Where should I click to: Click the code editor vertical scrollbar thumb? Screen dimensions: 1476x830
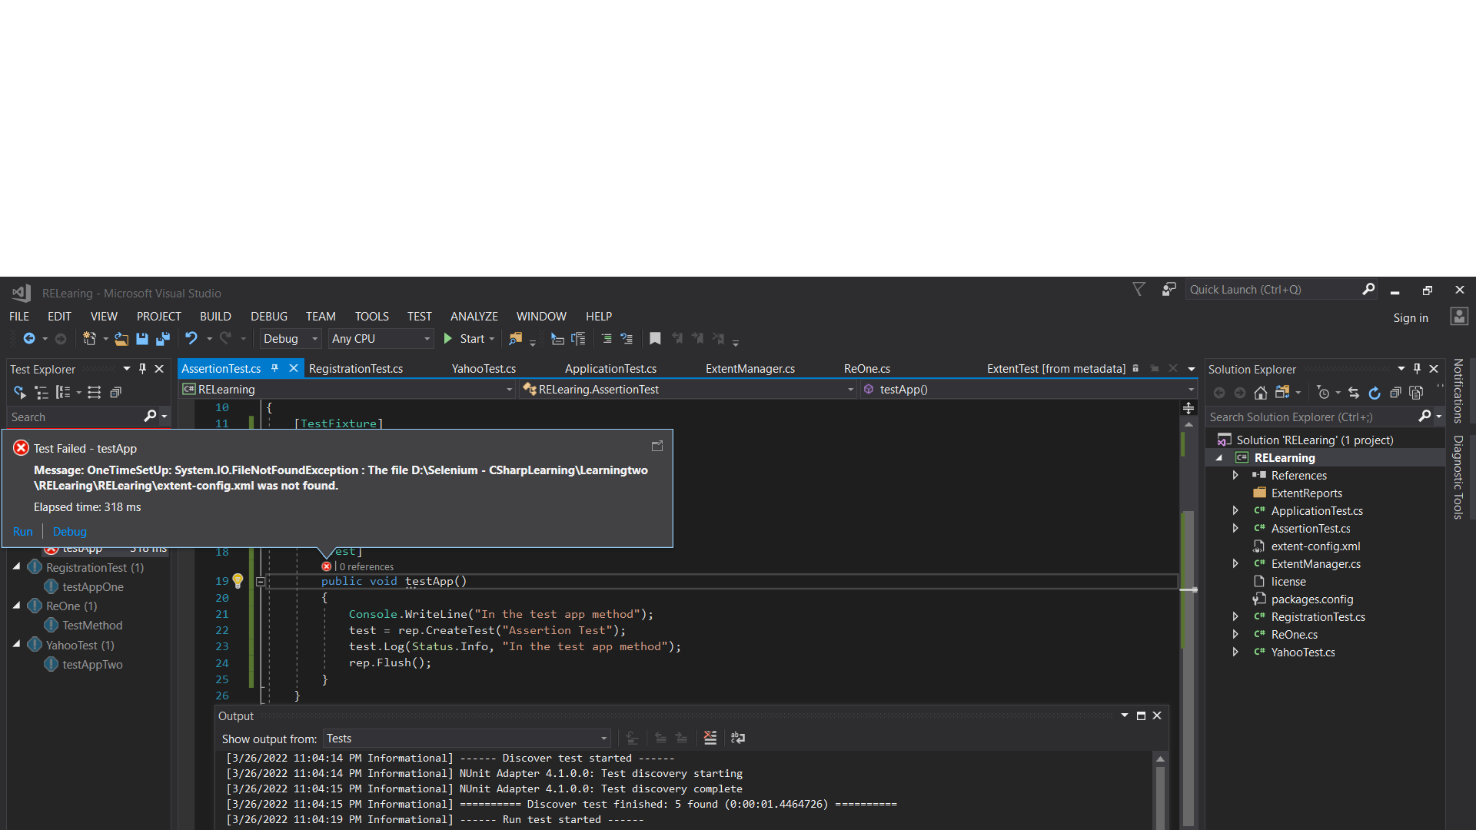pos(1188,669)
